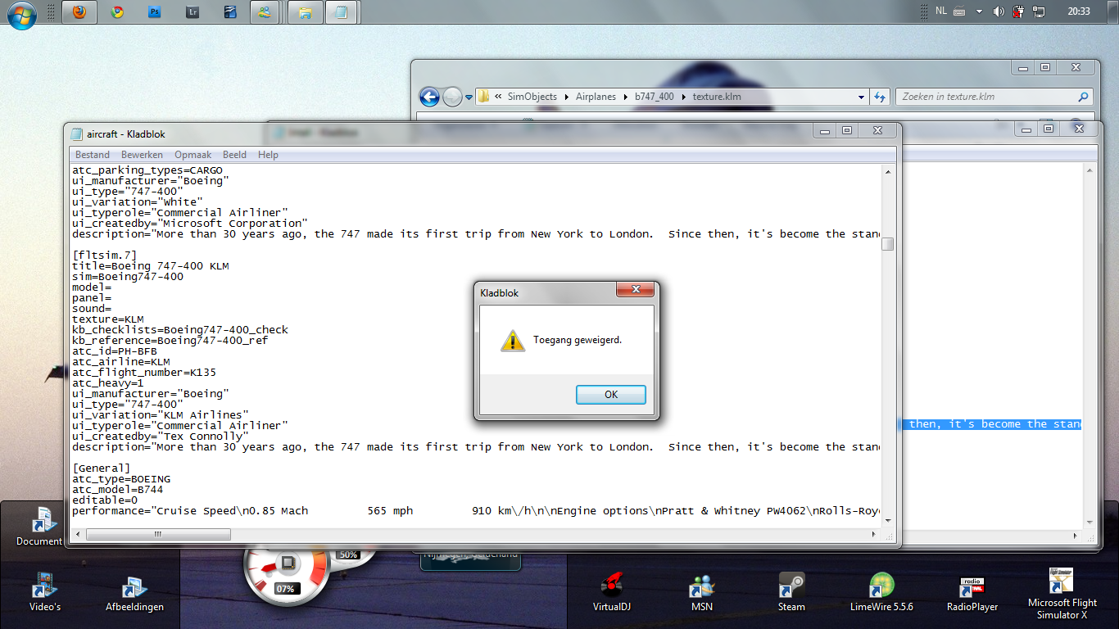Viewport: 1119px width, 629px height.
Task: Select the VirtualDJ desktop shortcut
Action: point(611,591)
